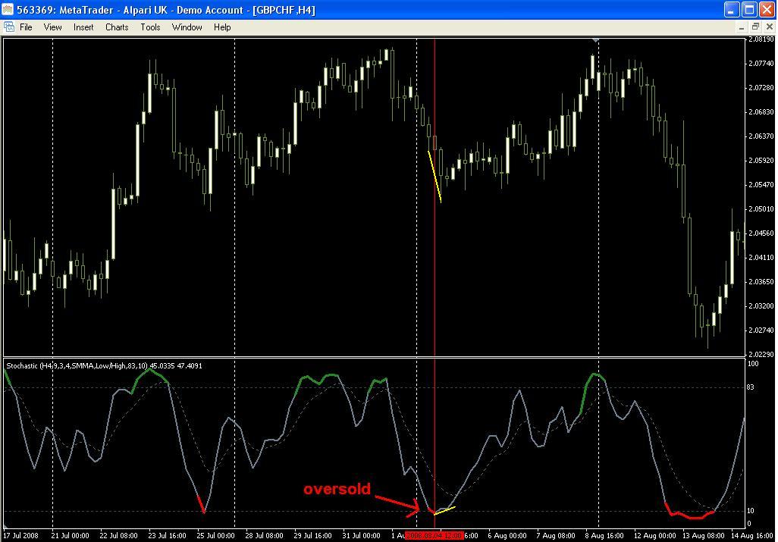Minimize the MetaTrader main window
Viewport: 778px width, 542px height.
(x=731, y=10)
